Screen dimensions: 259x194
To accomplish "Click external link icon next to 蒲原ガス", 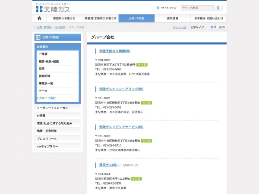I will point(120,165).
